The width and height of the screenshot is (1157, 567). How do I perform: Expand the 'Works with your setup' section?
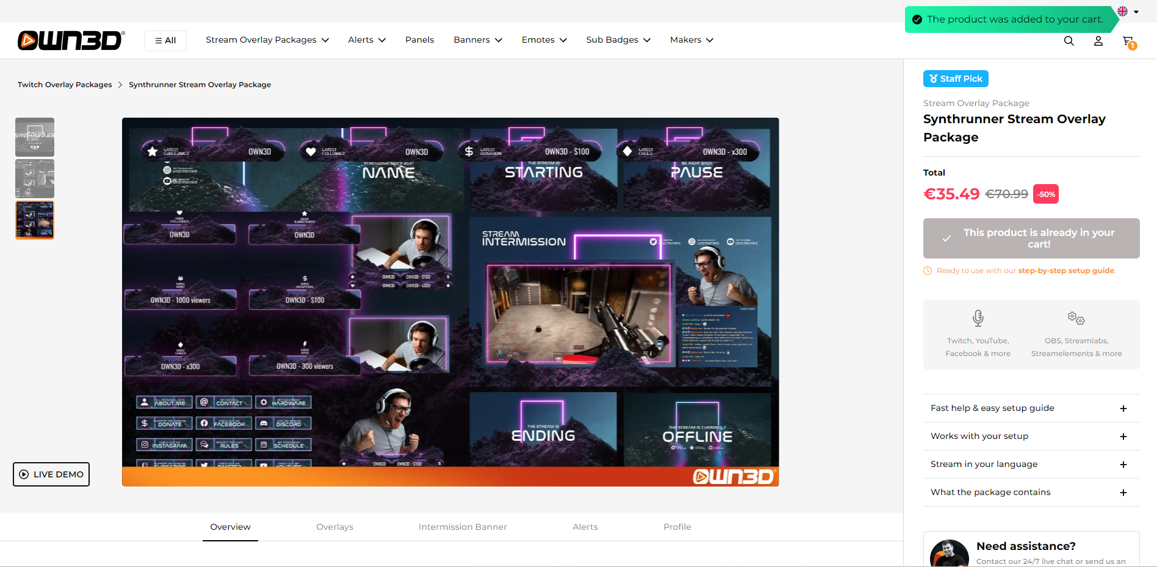point(1123,436)
